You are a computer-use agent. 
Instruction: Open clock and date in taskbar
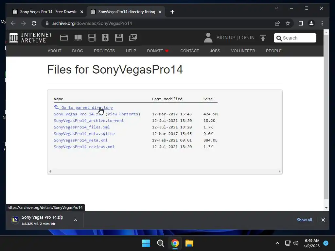coord(311,243)
